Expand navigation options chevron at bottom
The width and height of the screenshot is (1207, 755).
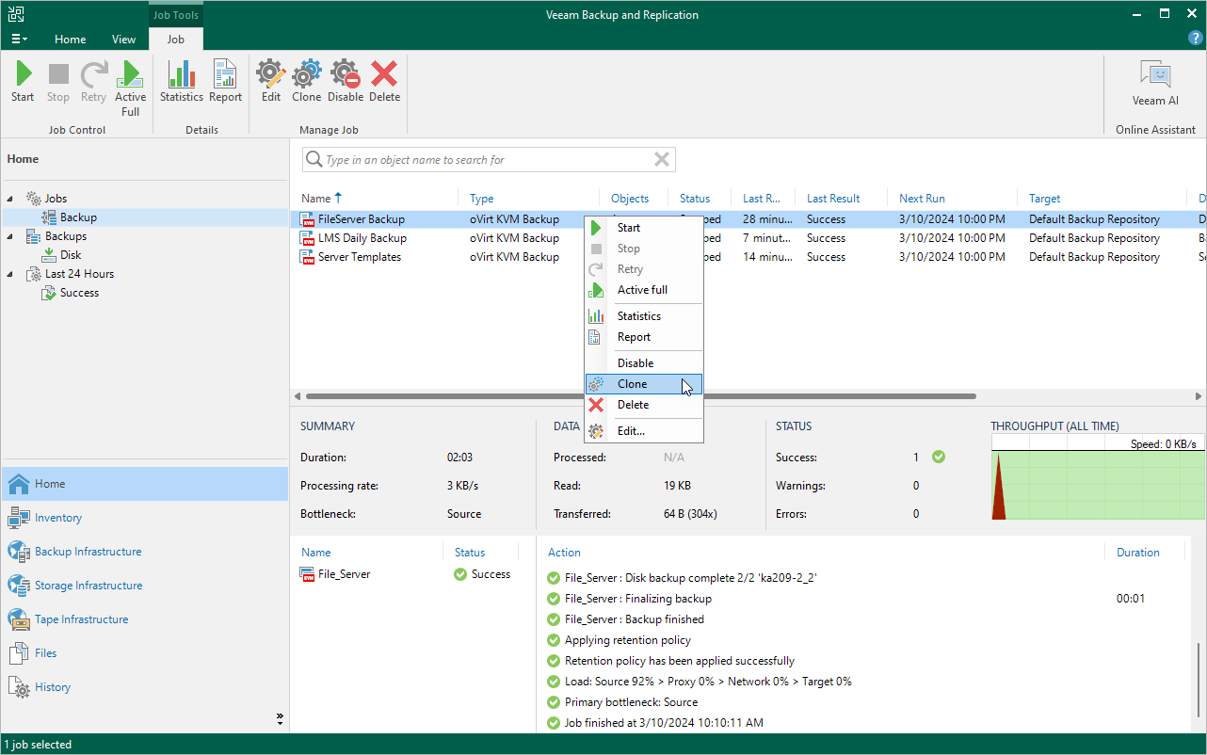pos(280,718)
